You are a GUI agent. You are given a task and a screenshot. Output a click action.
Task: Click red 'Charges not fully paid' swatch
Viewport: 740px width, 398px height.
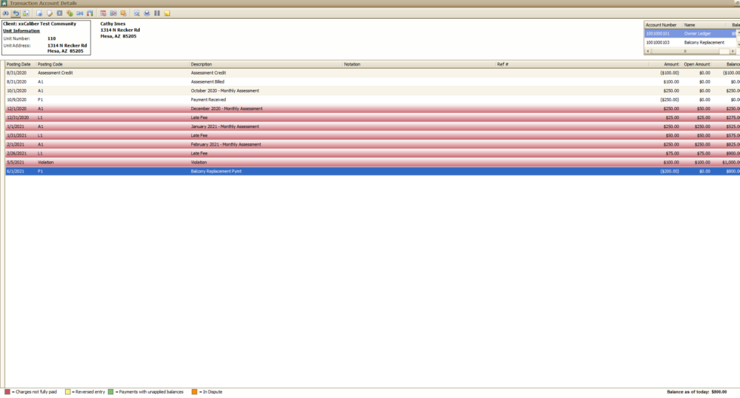(x=7, y=392)
